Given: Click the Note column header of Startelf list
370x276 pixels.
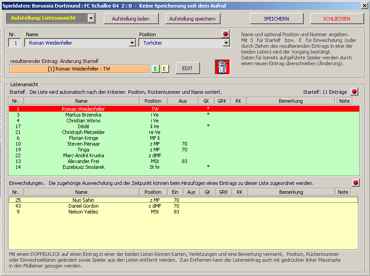Looking at the screenshot, I should tap(344, 101).
